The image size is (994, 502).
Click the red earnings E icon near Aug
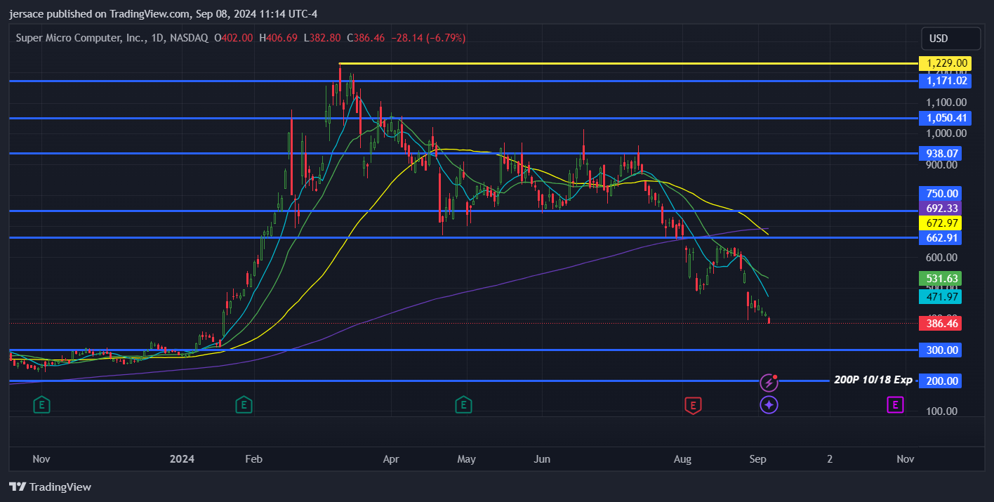pyautogui.click(x=693, y=405)
